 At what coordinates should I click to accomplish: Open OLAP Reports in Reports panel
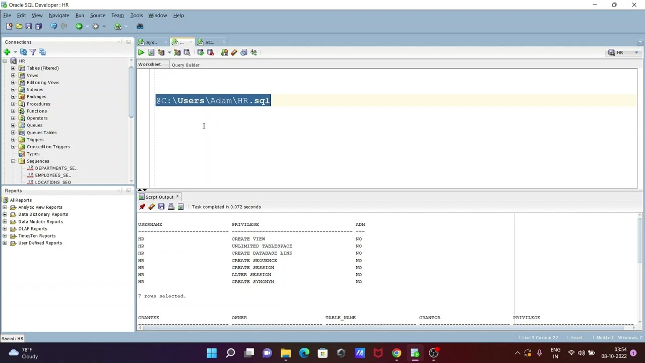click(32, 229)
